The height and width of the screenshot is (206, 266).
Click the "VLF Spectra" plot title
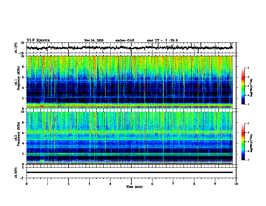click(x=38, y=40)
